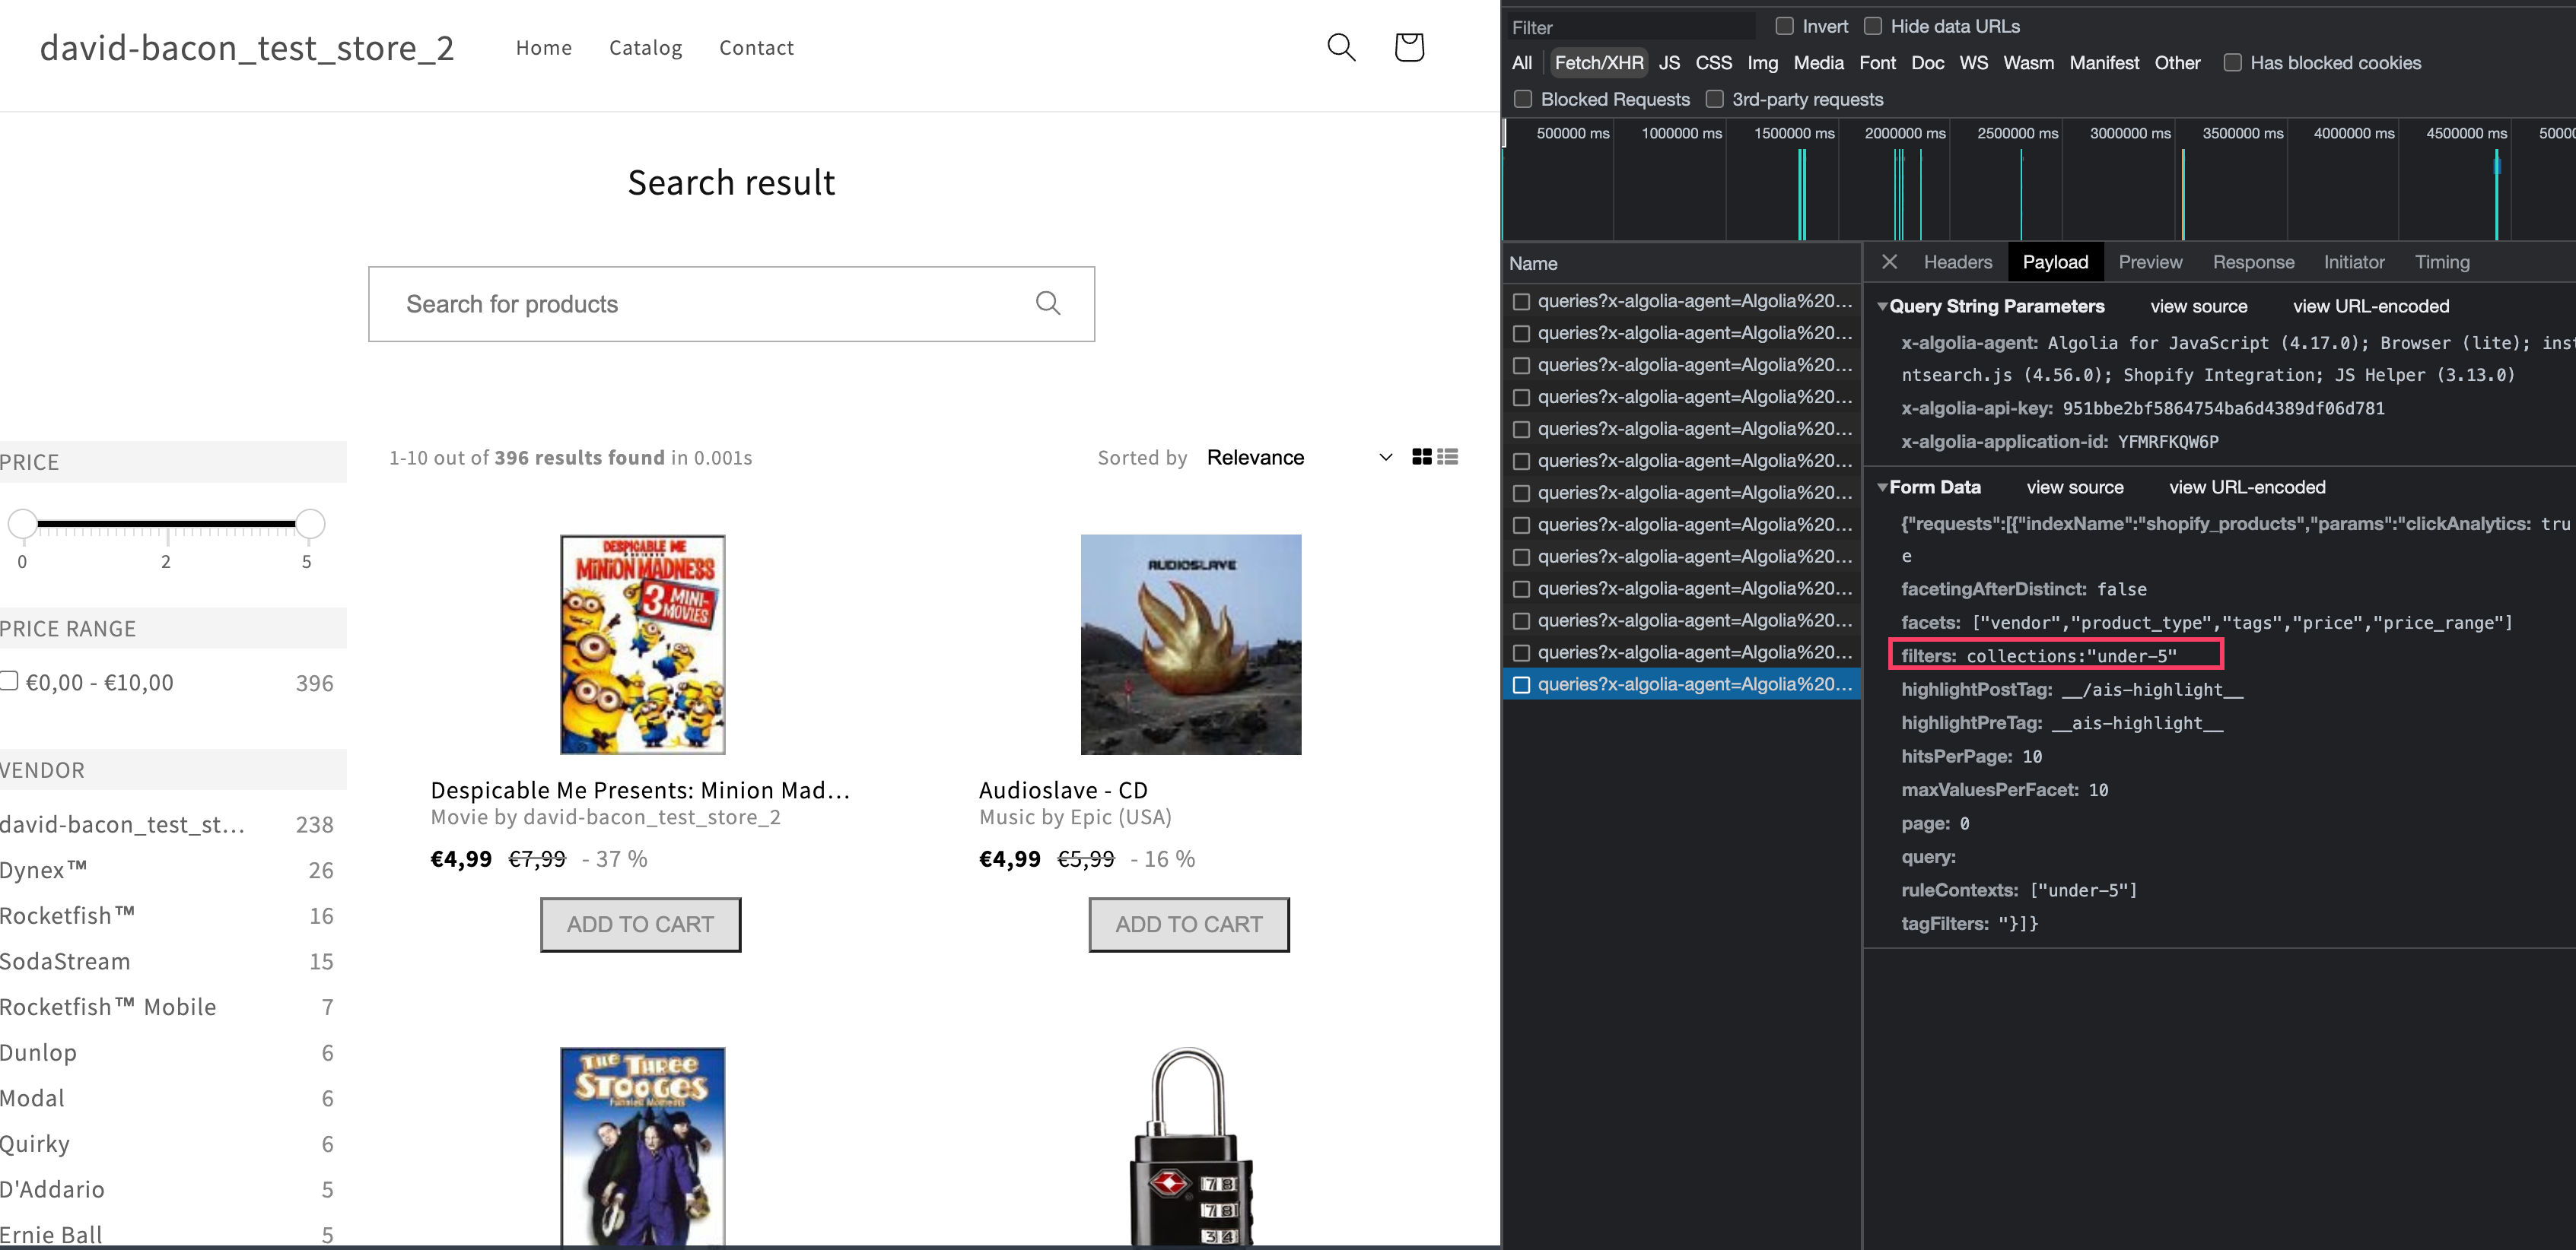The width and height of the screenshot is (2576, 1250).
Task: Open the store search magnifier
Action: click(1341, 47)
